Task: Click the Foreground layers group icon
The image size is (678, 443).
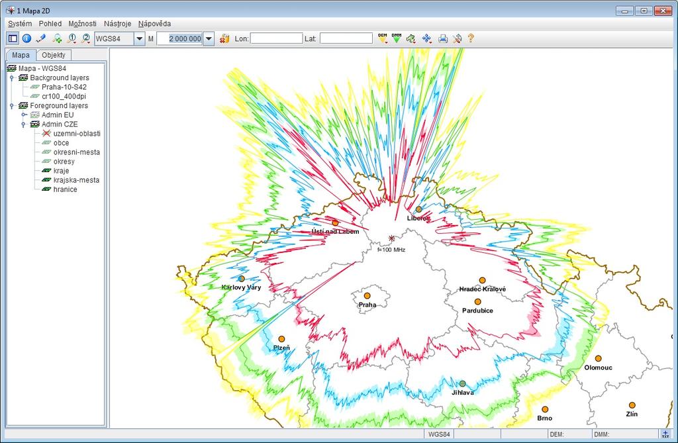Action: [x=23, y=105]
